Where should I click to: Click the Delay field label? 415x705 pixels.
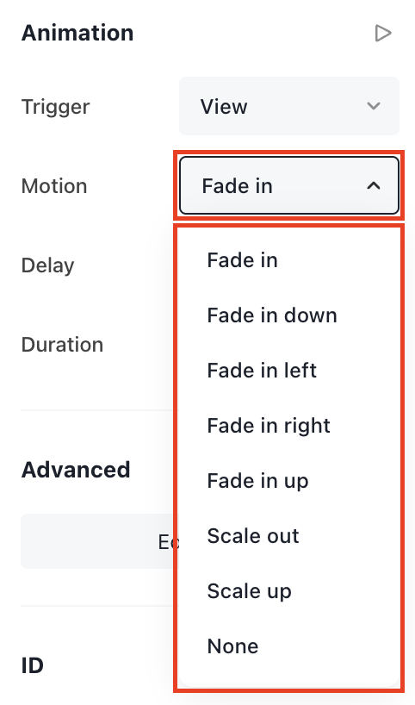click(x=47, y=265)
